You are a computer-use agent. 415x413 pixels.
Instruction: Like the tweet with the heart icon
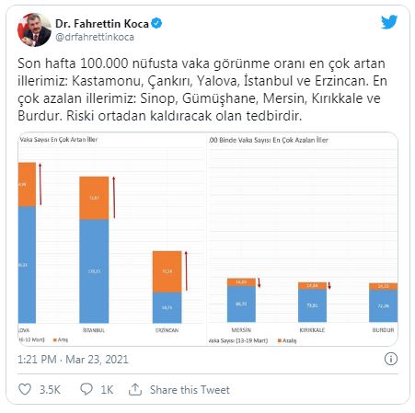(x=25, y=389)
